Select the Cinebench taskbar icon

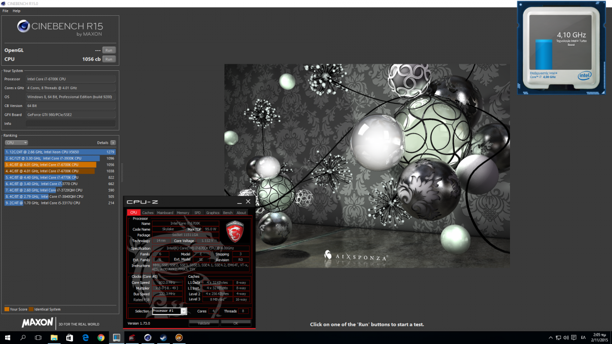pos(147,337)
